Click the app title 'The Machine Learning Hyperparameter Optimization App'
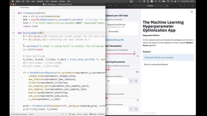 [x=163, y=26]
